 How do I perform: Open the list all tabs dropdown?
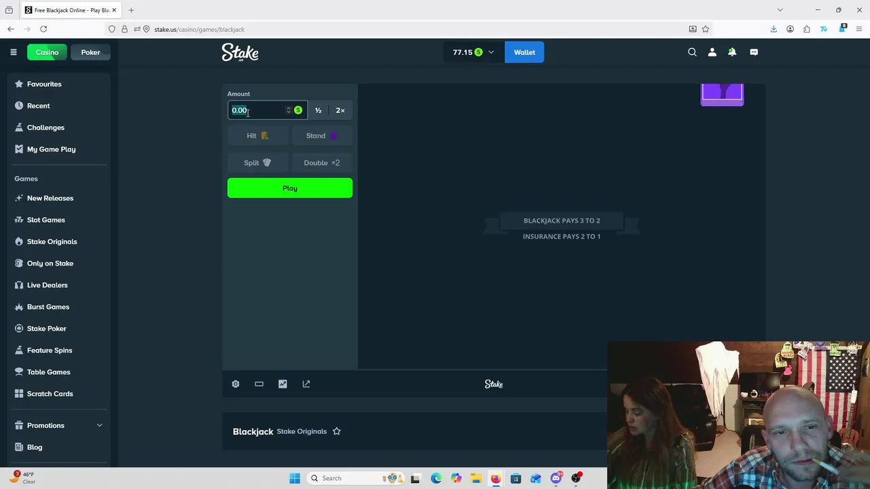(780, 10)
